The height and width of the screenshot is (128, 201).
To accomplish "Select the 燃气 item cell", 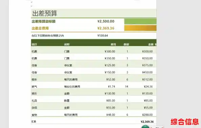I will tap(34, 87).
